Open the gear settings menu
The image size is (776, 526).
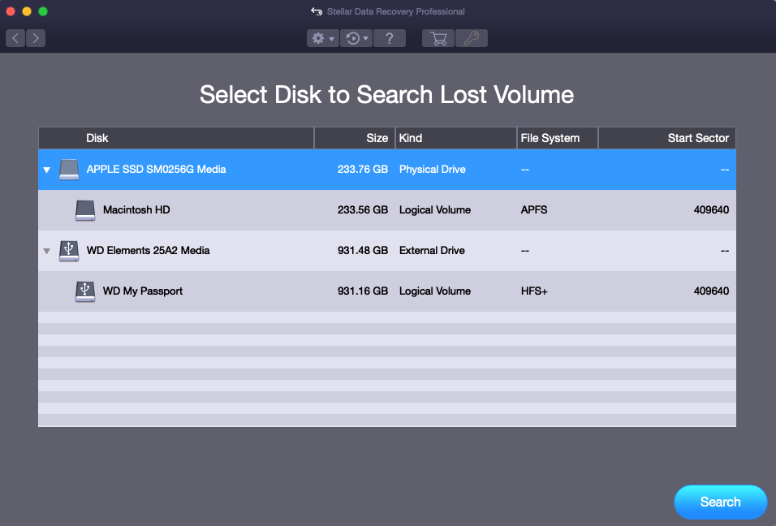pos(323,38)
